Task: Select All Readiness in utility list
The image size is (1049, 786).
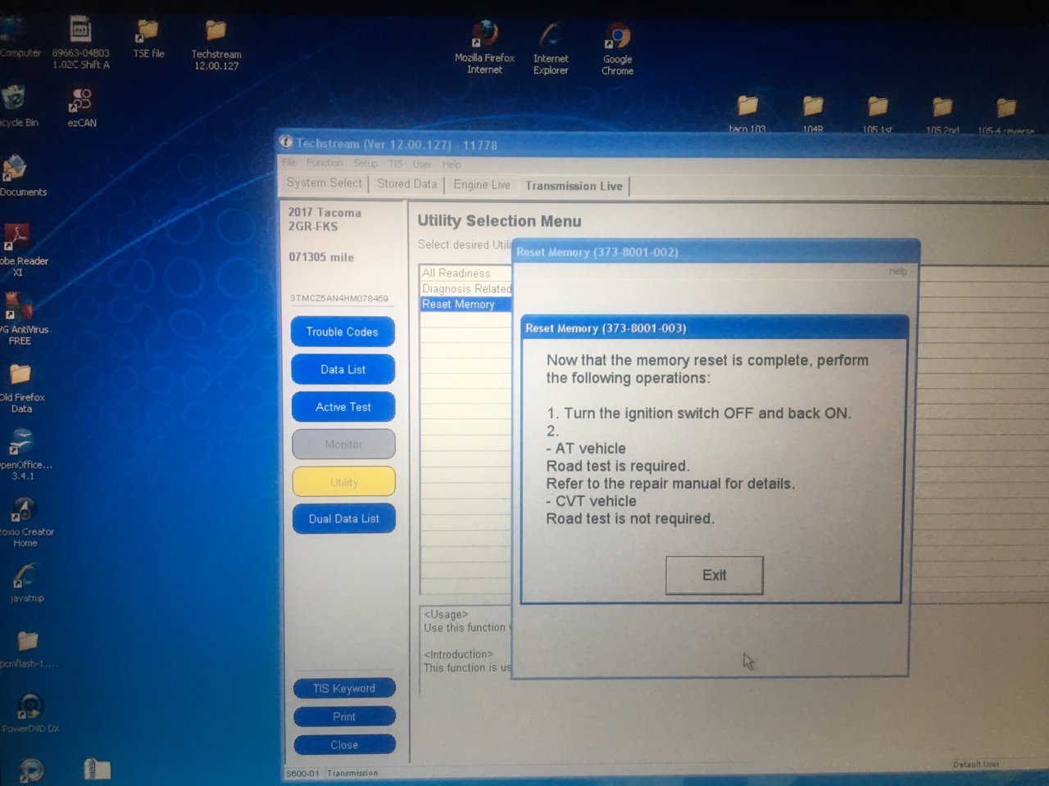Action: point(465,273)
